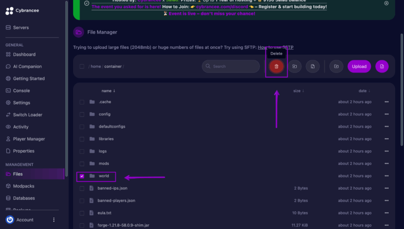Screen dimensions: 404x229
Task: Check the mods folder checkbox
Action: (82, 164)
